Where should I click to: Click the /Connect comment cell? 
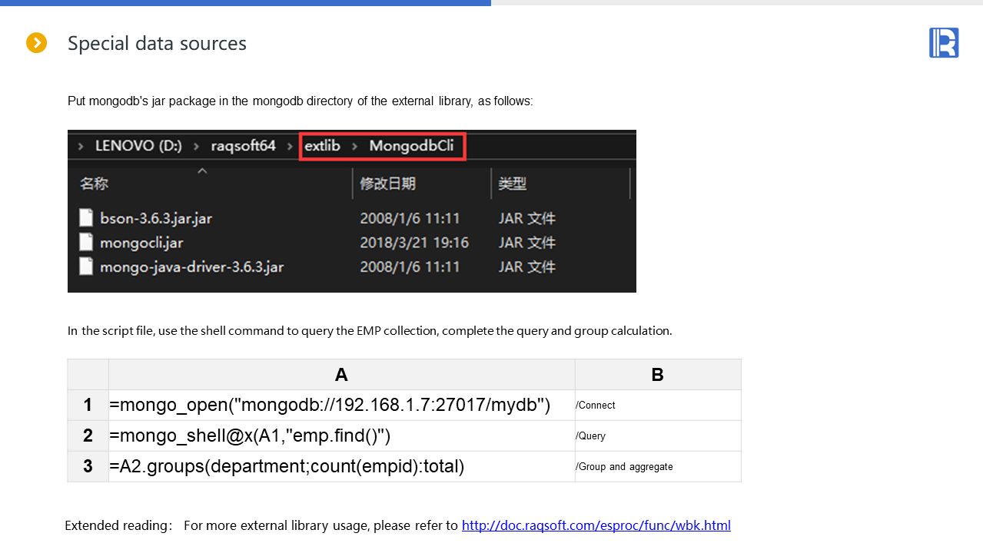(x=658, y=405)
